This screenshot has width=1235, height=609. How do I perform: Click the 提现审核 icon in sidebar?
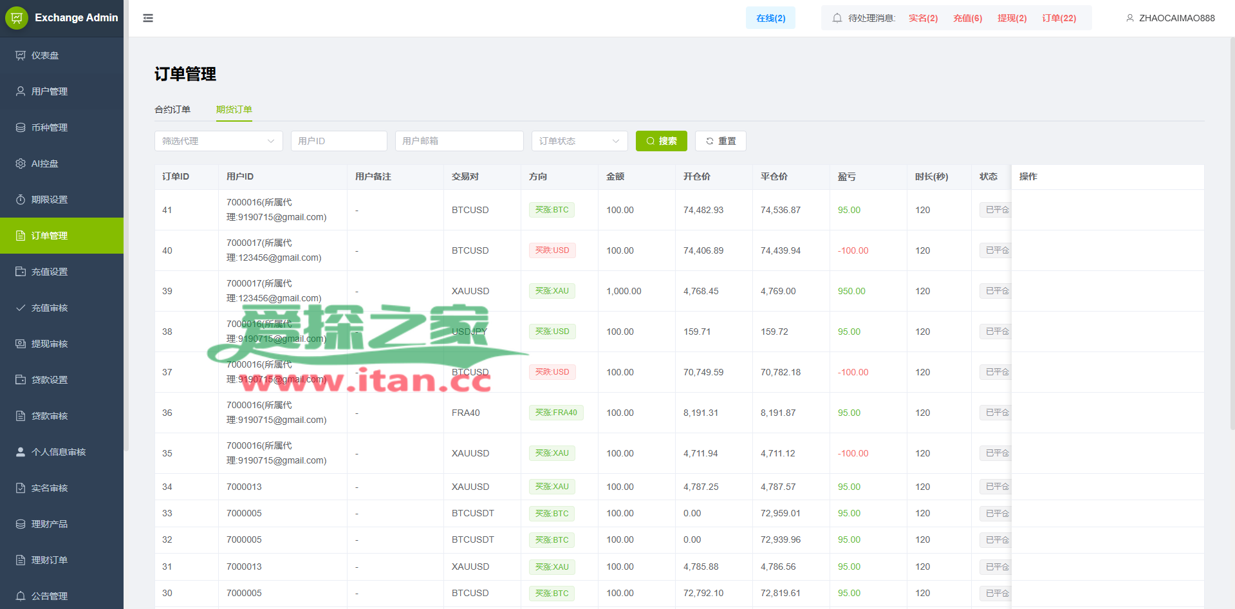pos(21,344)
